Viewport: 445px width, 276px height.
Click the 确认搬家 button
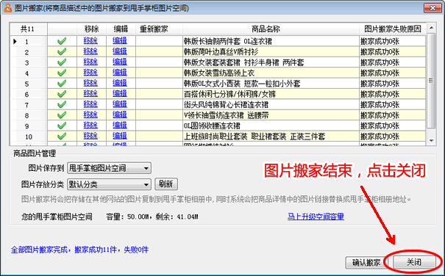coord(366,262)
